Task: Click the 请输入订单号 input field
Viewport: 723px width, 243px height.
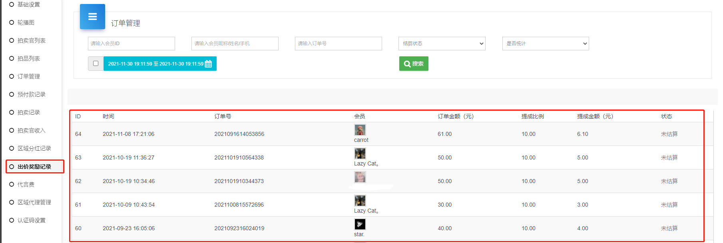Action: click(x=338, y=44)
